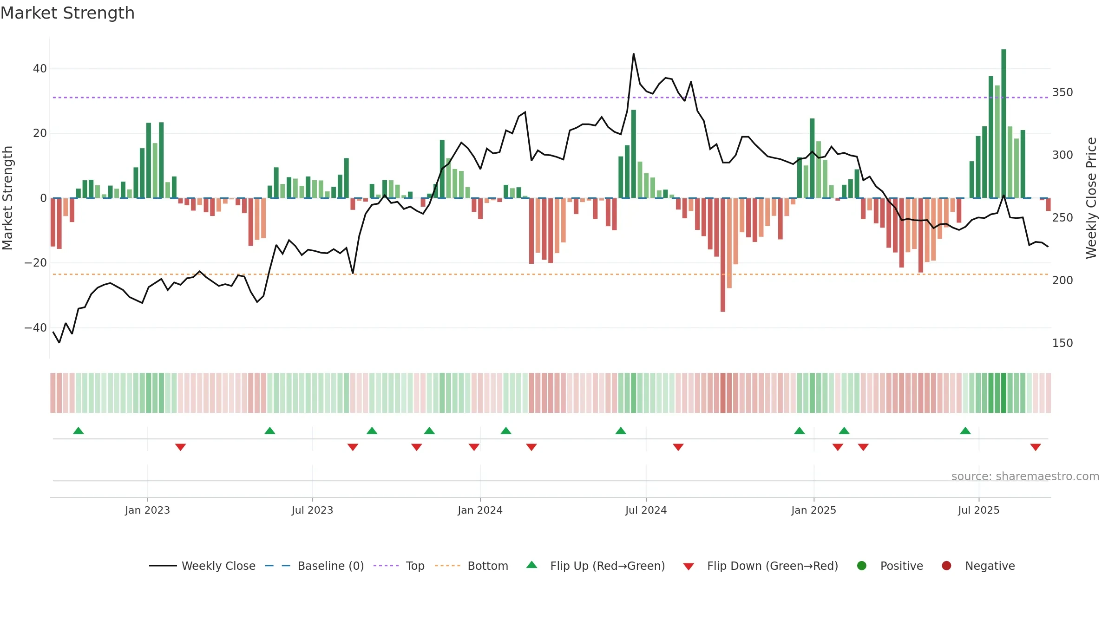Image resolution: width=1115 pixels, height=627 pixels.
Task: Click the flip-up marker before Jul 2023
Action: pyautogui.click(x=270, y=431)
